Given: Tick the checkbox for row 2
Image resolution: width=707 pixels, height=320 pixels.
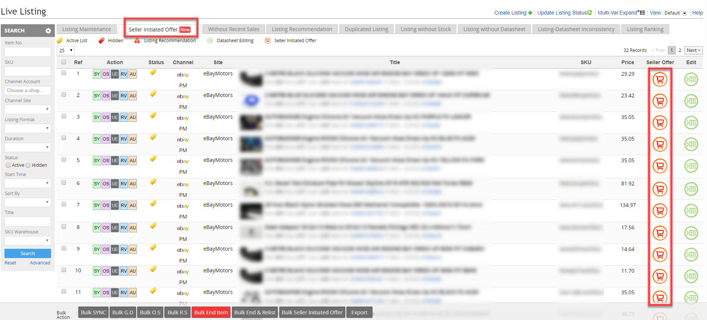Looking at the screenshot, I should 64,95.
